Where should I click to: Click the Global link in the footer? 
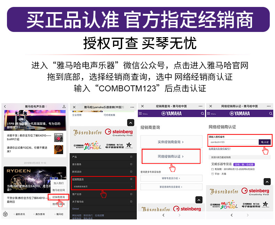coord(76,209)
